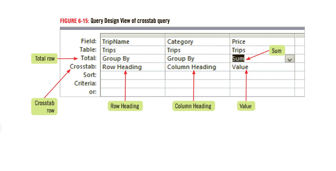Click the green Sum callout label
The image size is (336, 171).
tap(277, 50)
